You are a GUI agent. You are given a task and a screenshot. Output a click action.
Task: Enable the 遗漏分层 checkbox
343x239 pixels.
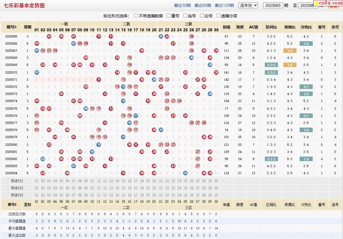(x=219, y=16)
